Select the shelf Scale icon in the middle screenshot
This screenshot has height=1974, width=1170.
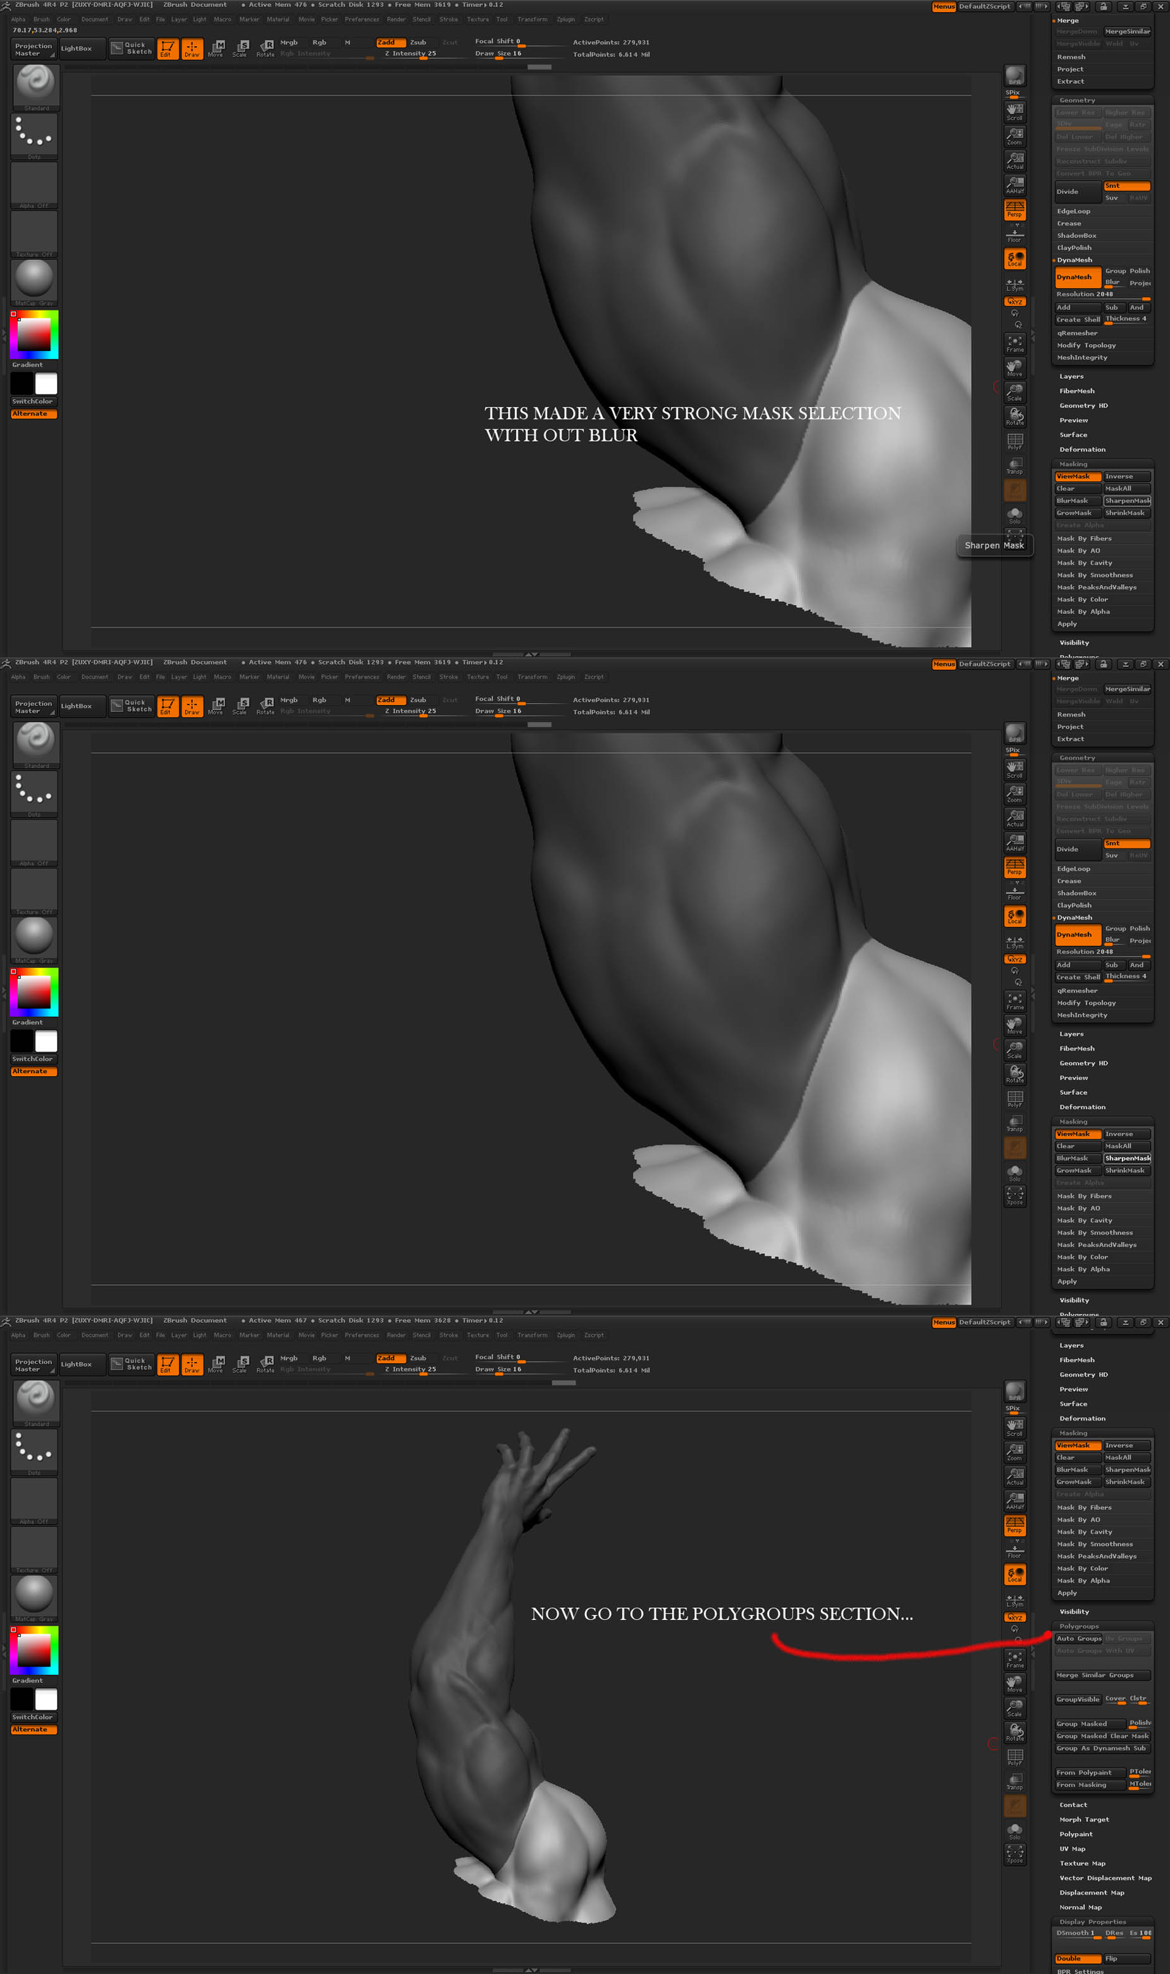pyautogui.click(x=1014, y=1050)
